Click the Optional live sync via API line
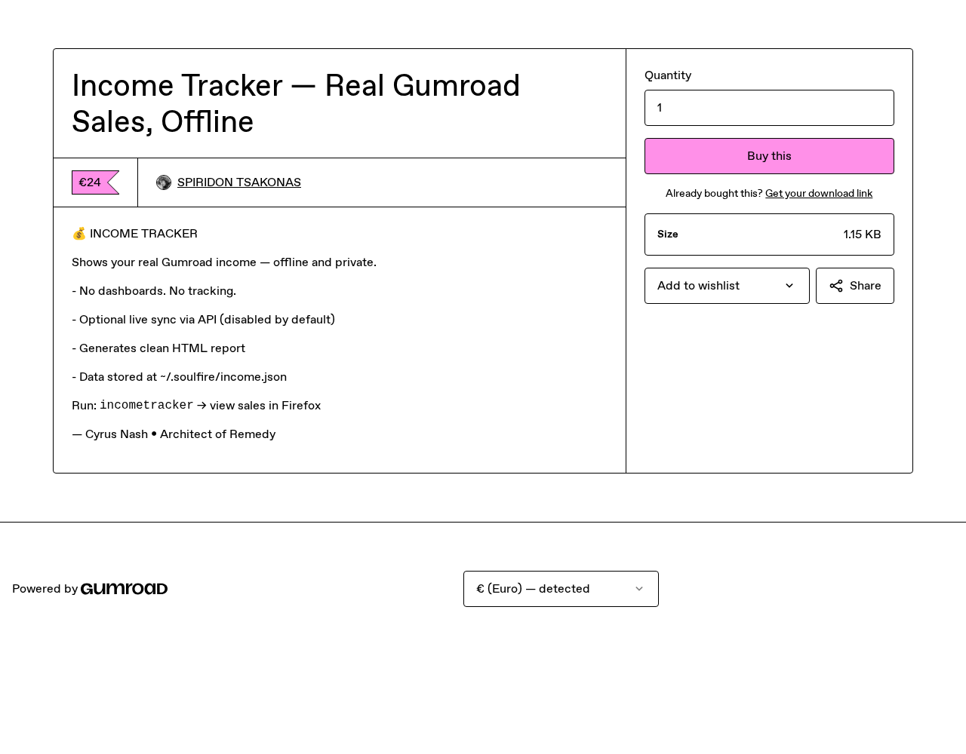 (x=203, y=320)
